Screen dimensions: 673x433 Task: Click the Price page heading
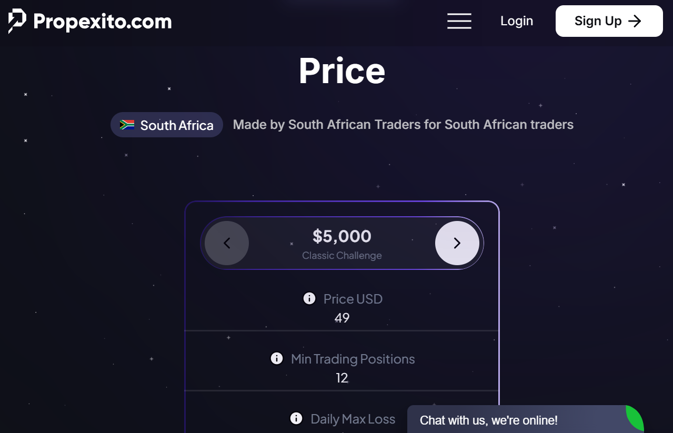[x=342, y=71]
